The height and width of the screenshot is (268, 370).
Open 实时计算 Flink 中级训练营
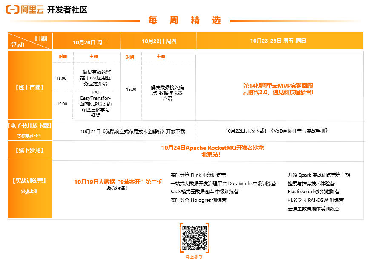pyautogui.click(x=198, y=175)
